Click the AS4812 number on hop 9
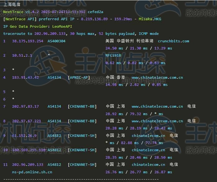Viewport: 217px width, 182px height. pos(54,136)
